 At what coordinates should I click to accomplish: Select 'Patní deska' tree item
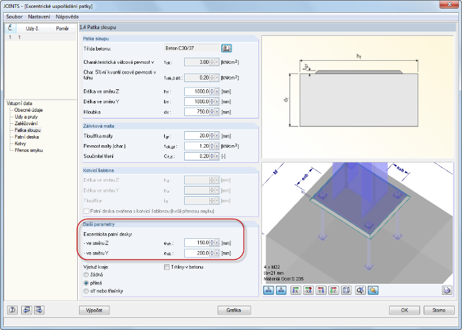(x=27, y=137)
